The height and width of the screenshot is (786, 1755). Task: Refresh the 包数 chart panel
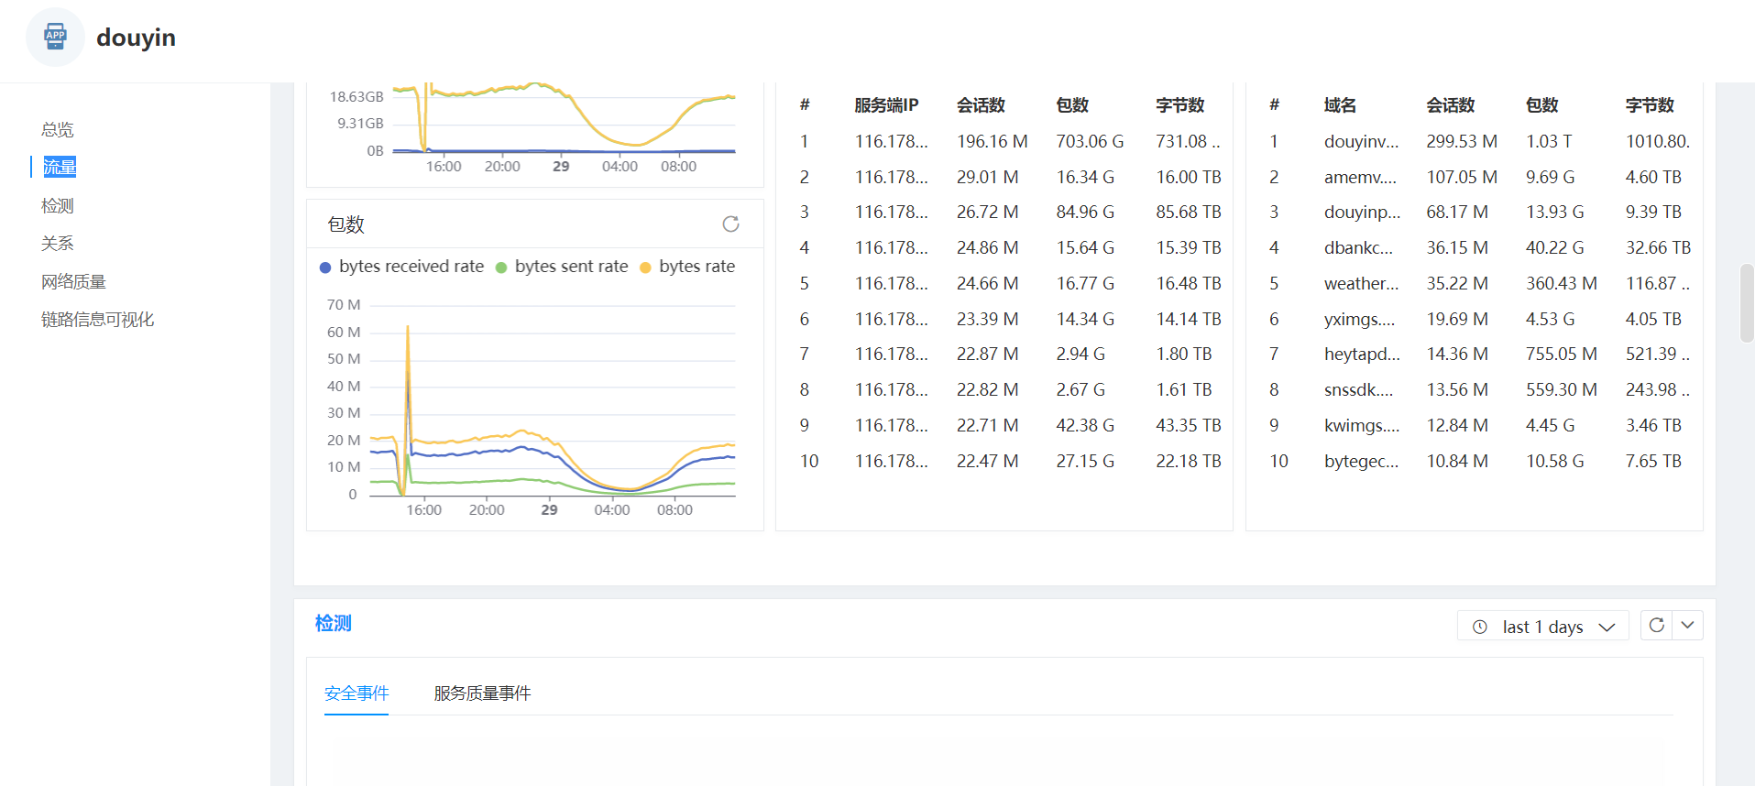(x=730, y=224)
